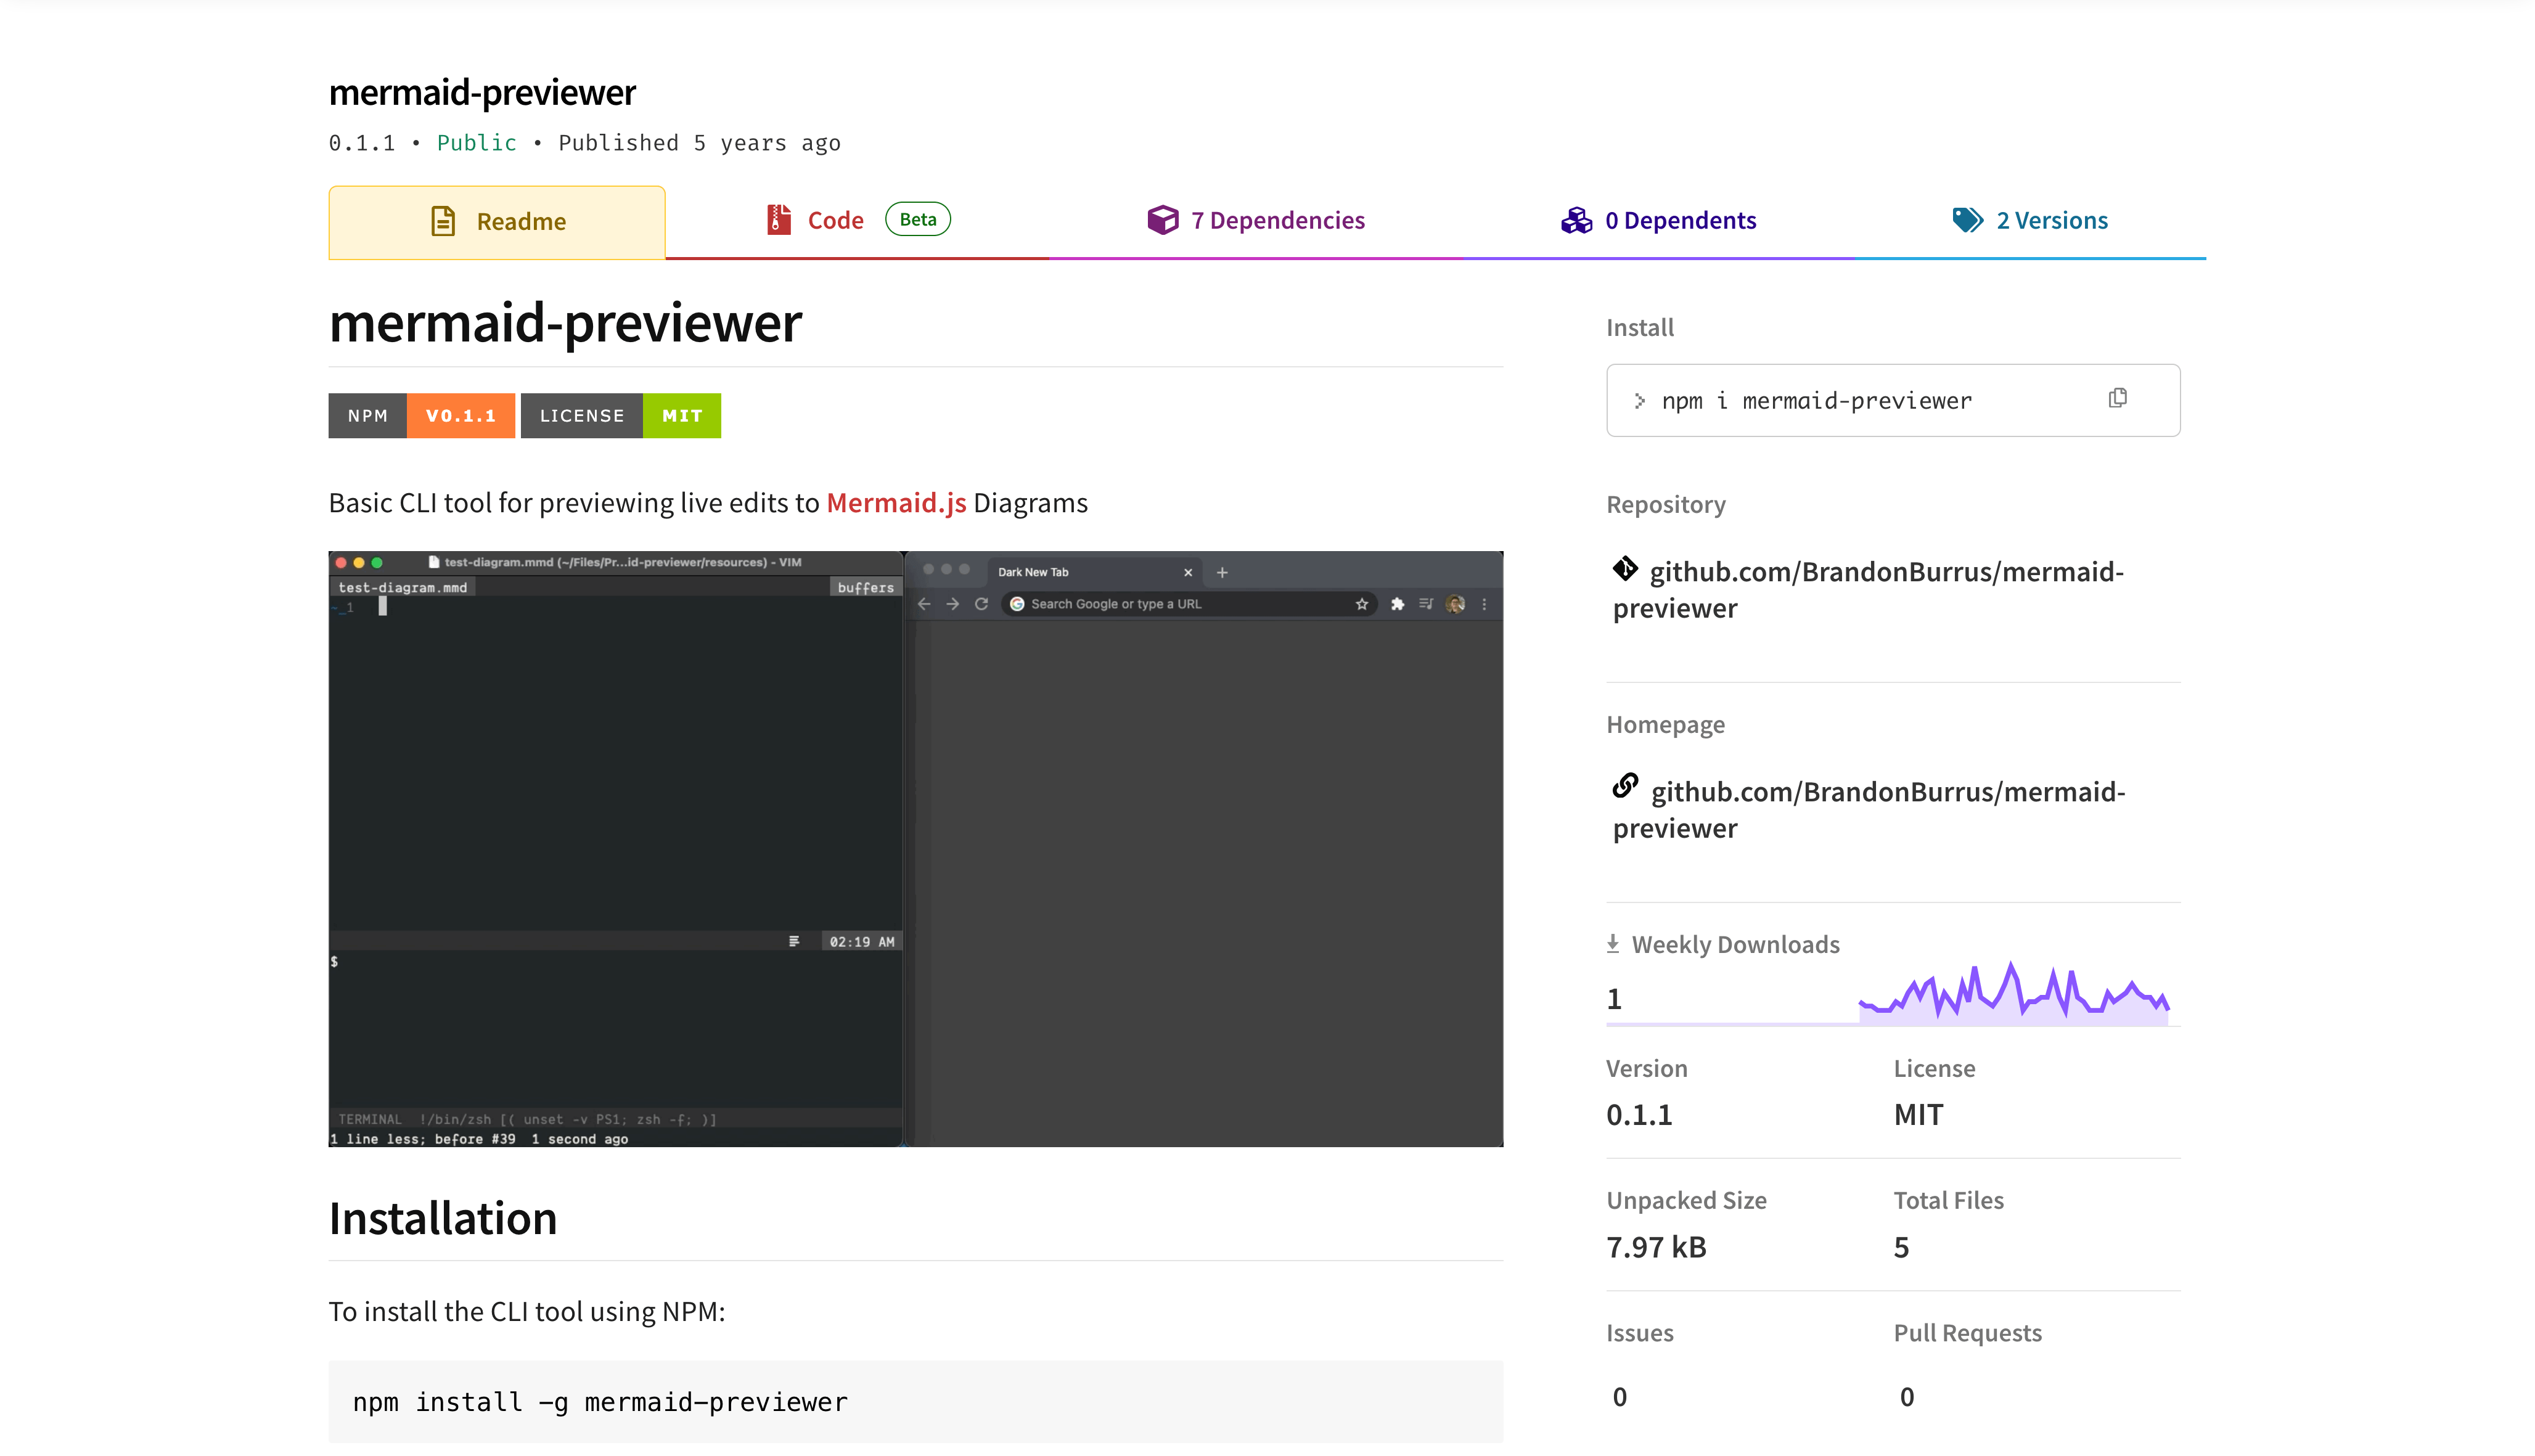Click the git repository diamond icon

pos(1625,569)
